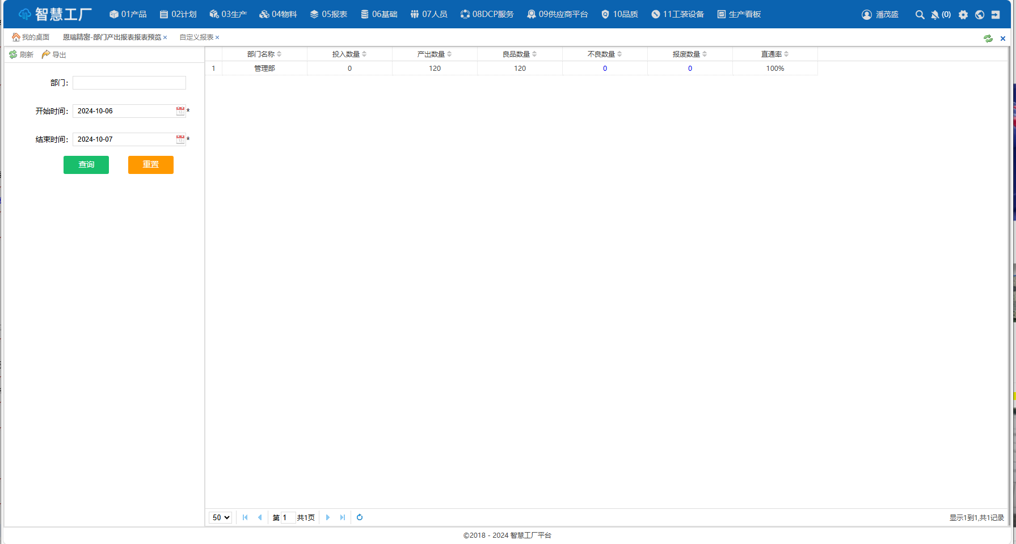Open start date calendar picker
This screenshot has height=544, width=1016.
tap(180, 111)
